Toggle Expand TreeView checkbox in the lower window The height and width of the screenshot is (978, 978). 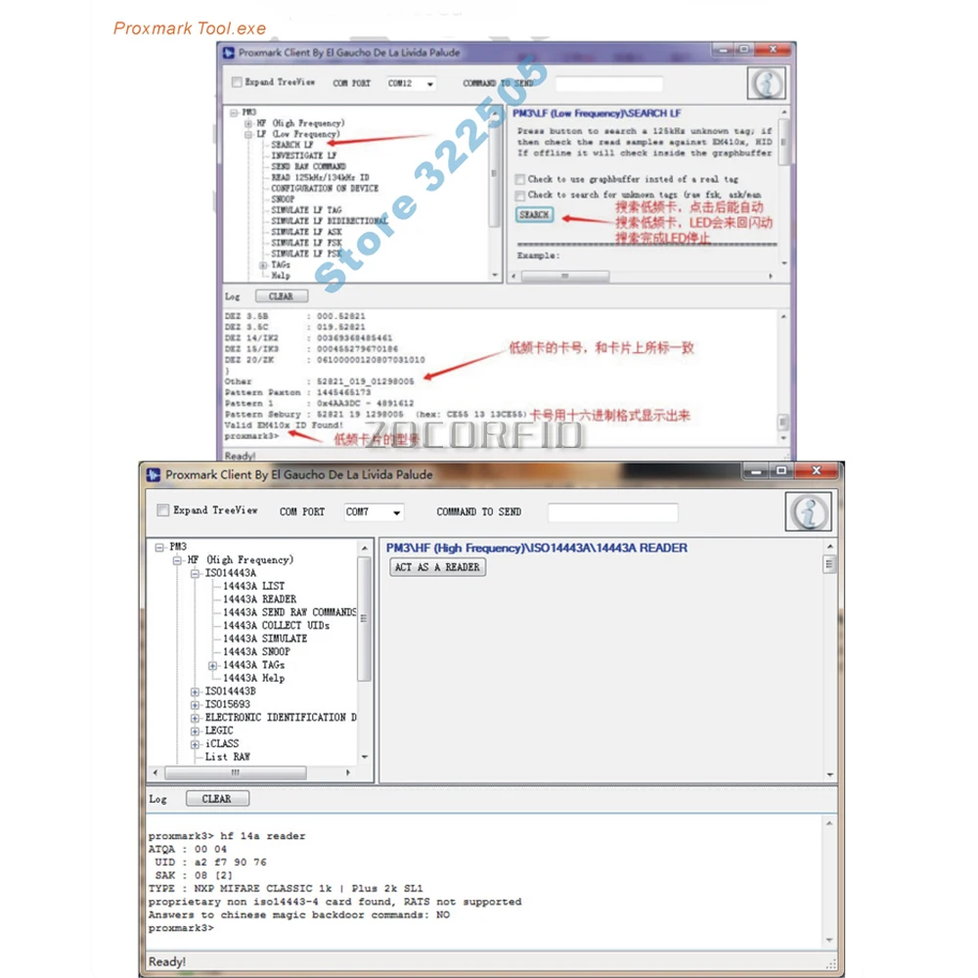point(162,511)
